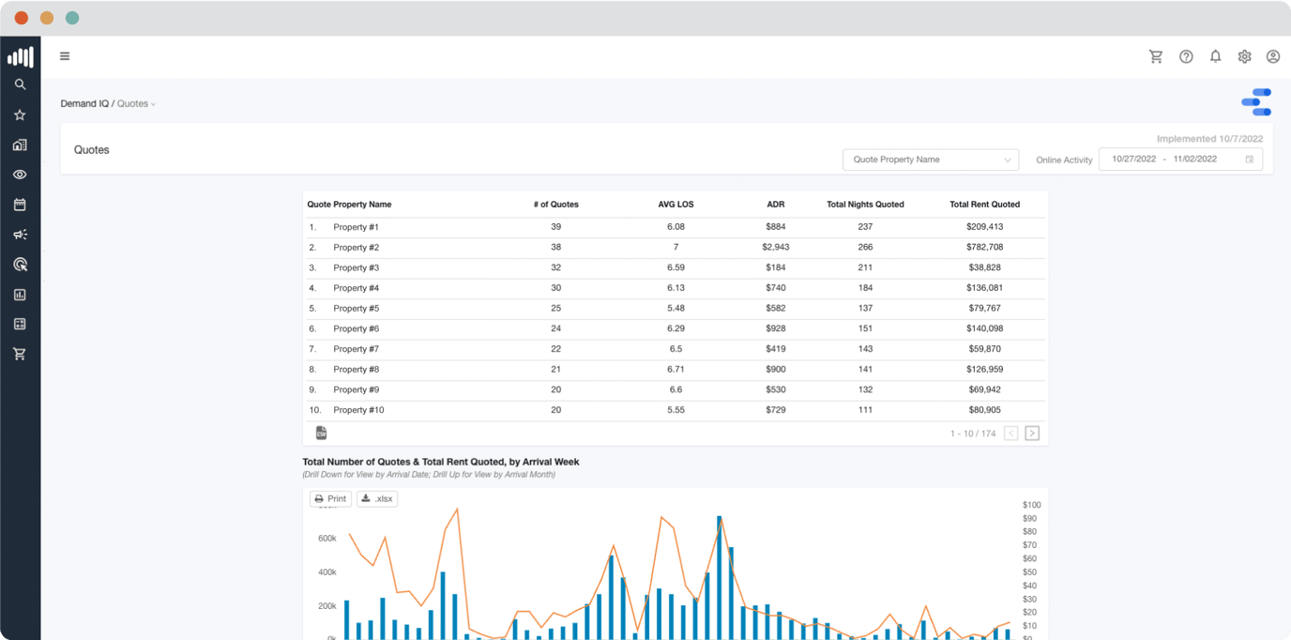Viewport: 1291px width, 640px height.
Task: Expand the Quote Property Name dropdown
Action: pyautogui.click(x=930, y=160)
